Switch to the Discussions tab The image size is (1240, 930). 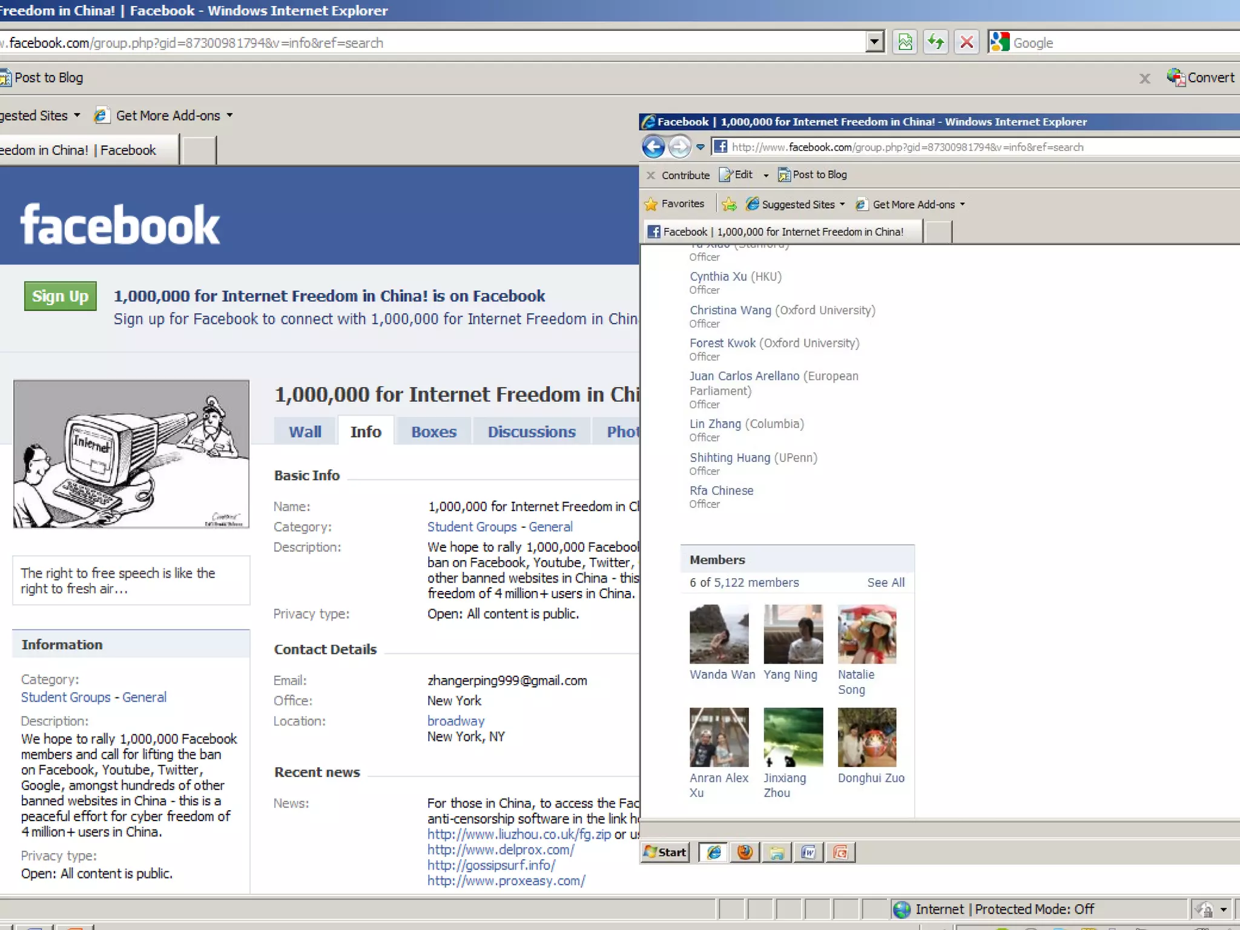[531, 432]
